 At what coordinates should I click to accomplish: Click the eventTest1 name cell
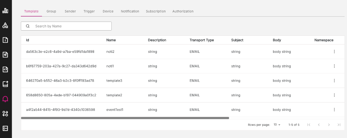pyautogui.click(x=115, y=109)
